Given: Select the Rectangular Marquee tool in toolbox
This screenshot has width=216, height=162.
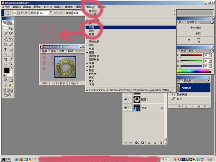Looking at the screenshot, I should coord(6,29).
